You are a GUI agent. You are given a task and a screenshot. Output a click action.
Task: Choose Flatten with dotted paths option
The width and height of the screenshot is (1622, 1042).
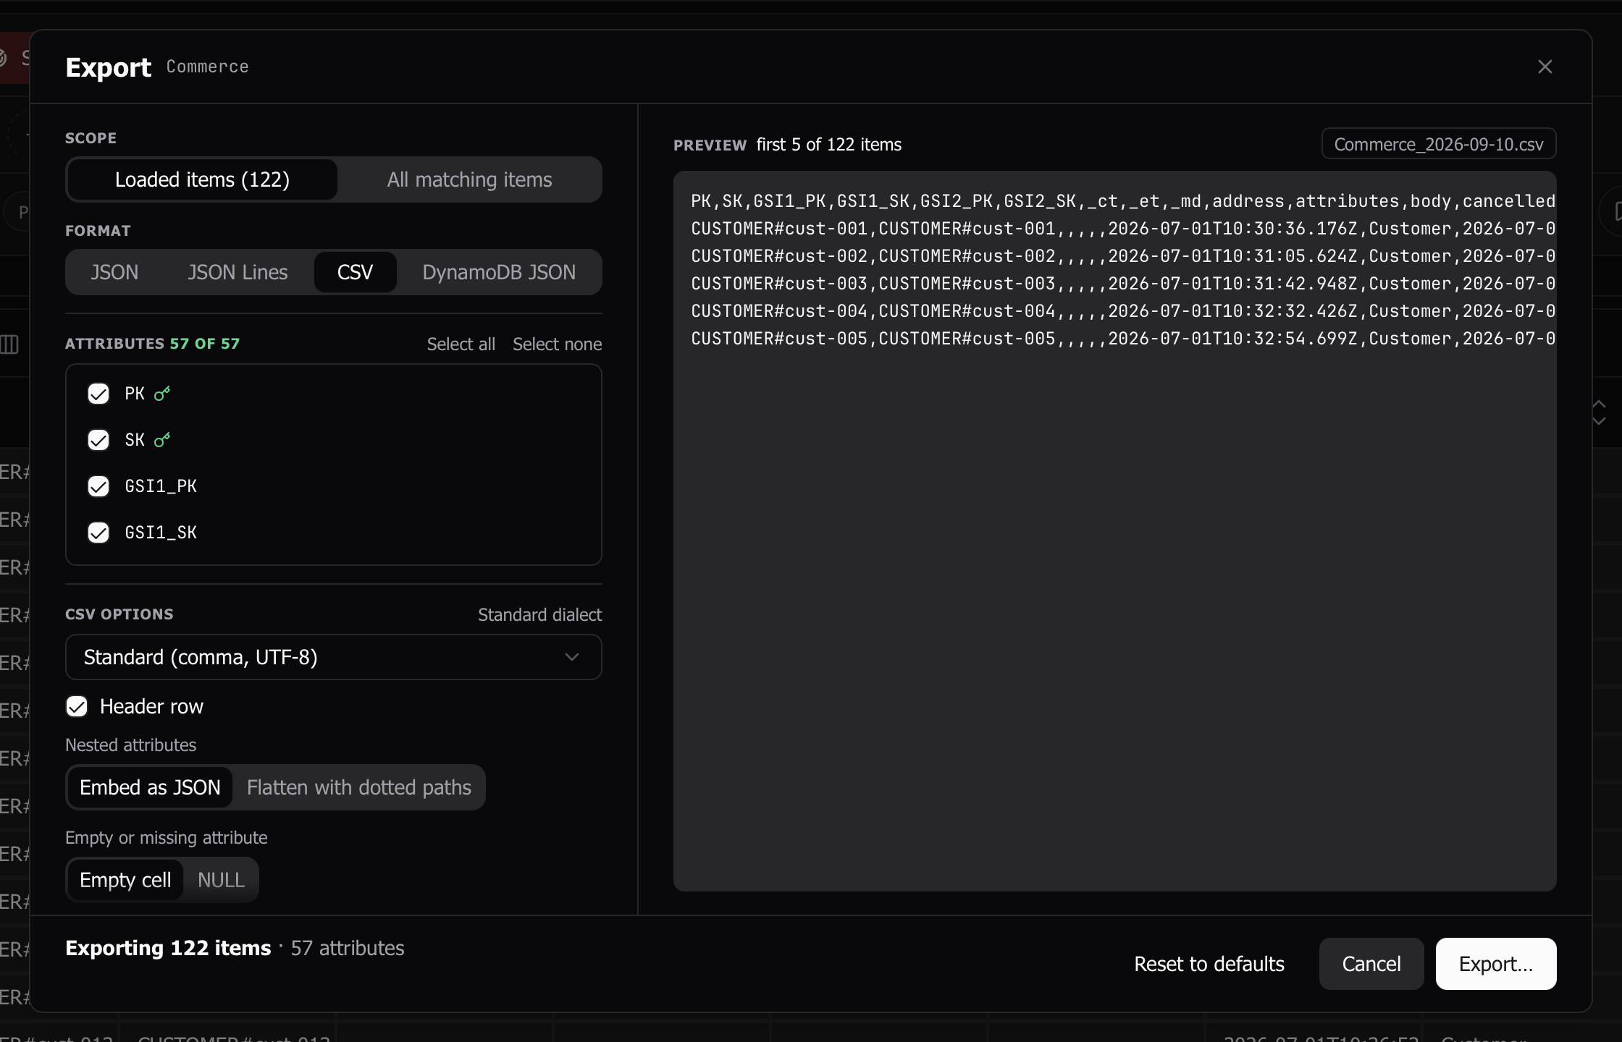[359, 787]
